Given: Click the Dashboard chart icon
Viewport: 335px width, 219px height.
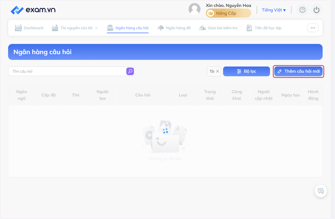Looking at the screenshot, I should (x=18, y=28).
